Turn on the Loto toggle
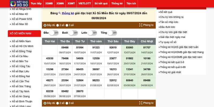The height and width of the screenshot is (107, 214). [93, 33]
